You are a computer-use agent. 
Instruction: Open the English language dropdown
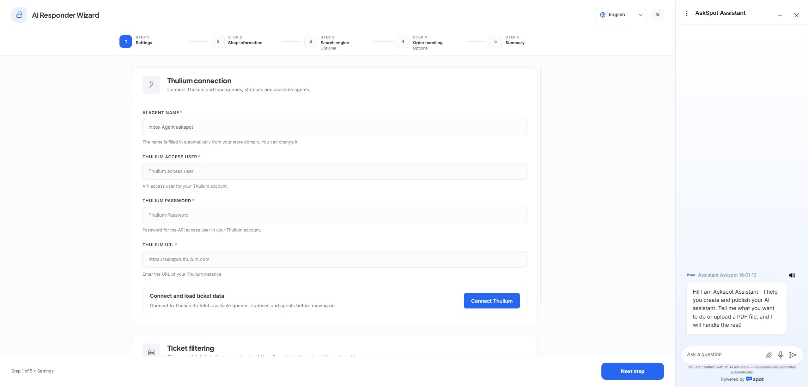click(x=621, y=15)
